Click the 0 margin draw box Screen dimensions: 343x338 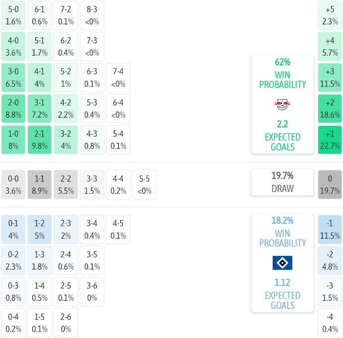330,185
